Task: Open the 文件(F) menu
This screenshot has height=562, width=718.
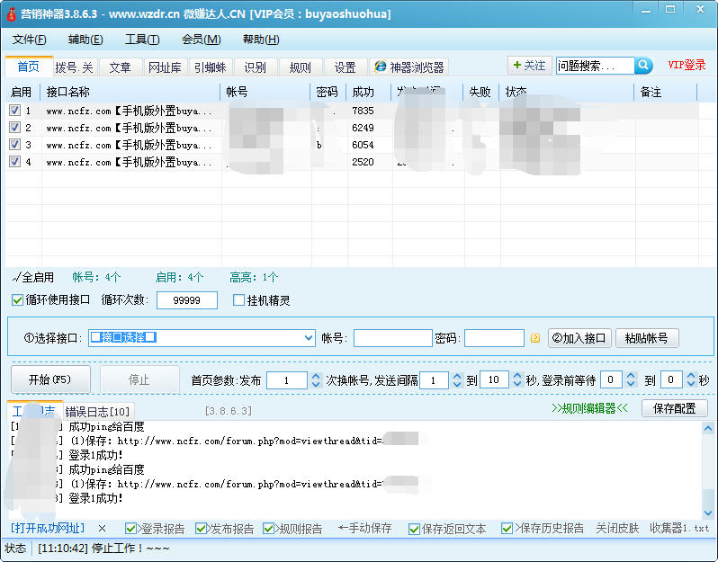Action: (30, 40)
